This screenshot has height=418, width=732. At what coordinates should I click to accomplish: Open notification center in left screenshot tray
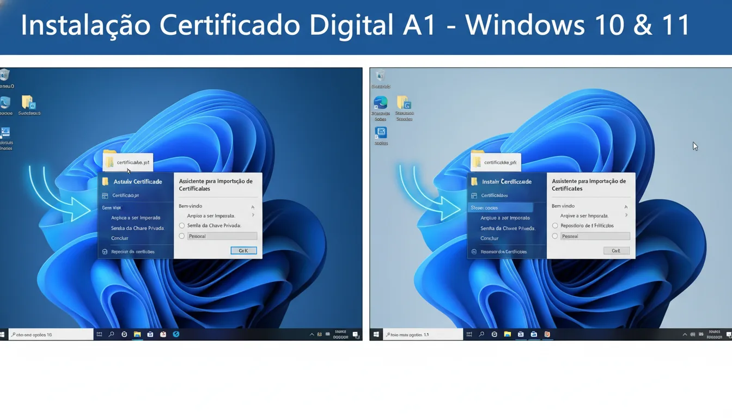tap(355, 335)
